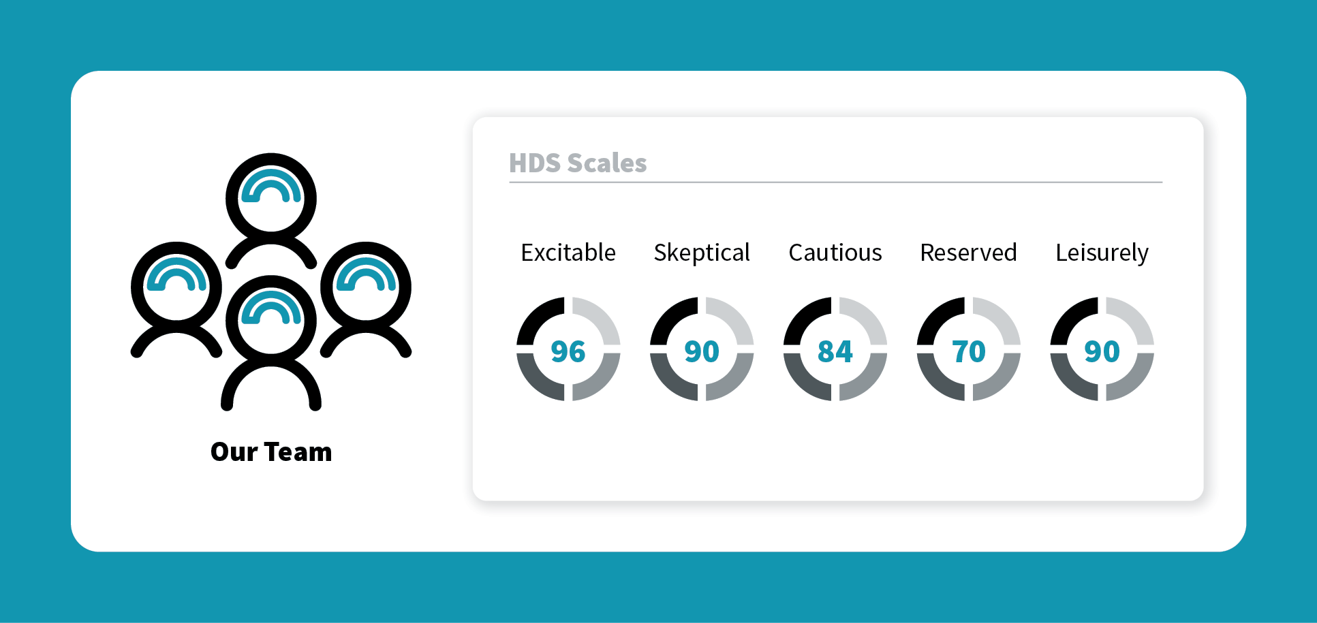The width and height of the screenshot is (1317, 623).
Task: Open the Skeptical score gauge
Action: (702, 349)
